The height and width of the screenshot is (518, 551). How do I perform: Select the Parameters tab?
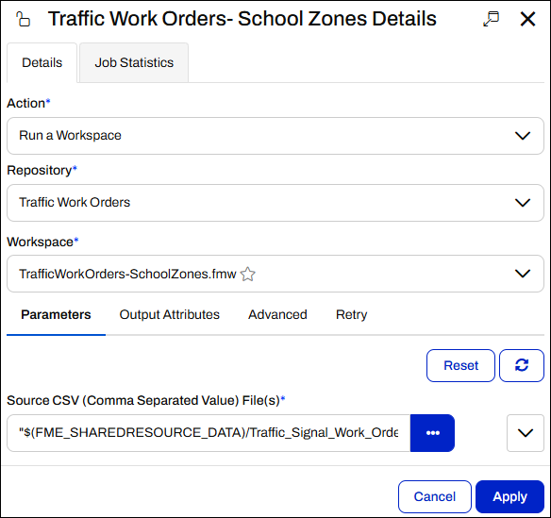coord(56,314)
